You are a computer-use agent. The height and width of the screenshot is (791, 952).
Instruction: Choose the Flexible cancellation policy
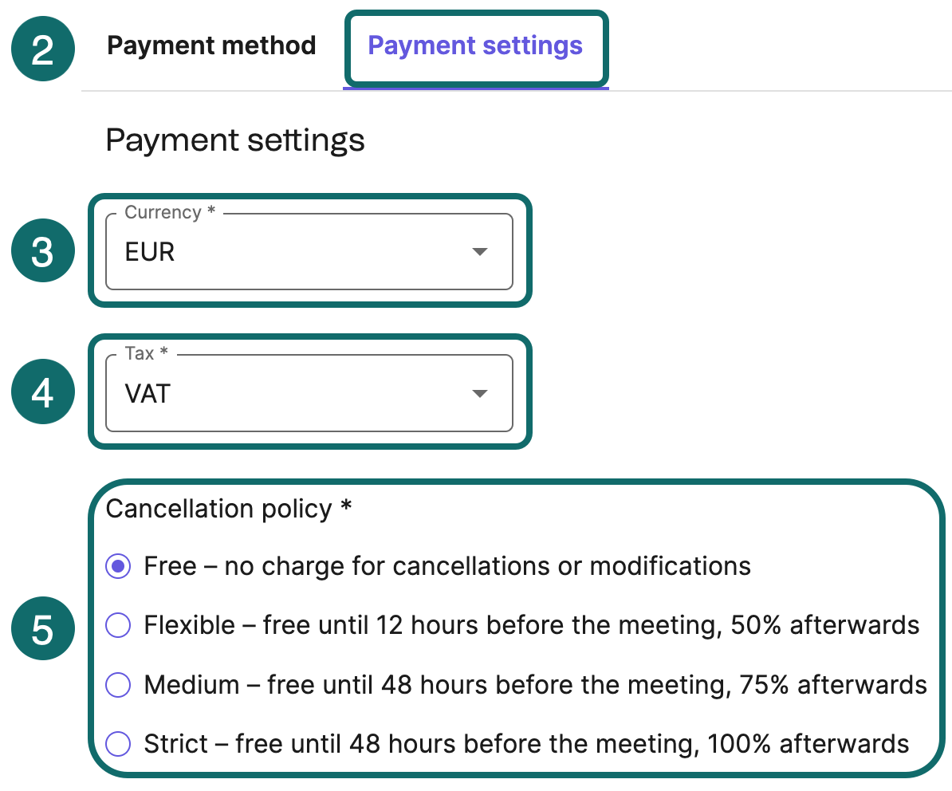point(117,626)
